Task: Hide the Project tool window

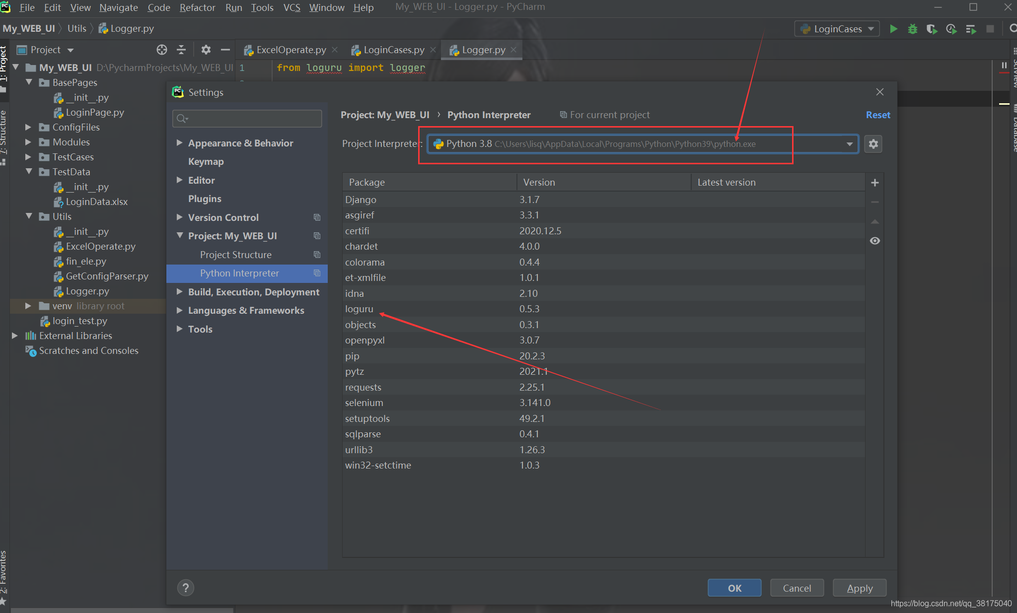Action: [225, 50]
